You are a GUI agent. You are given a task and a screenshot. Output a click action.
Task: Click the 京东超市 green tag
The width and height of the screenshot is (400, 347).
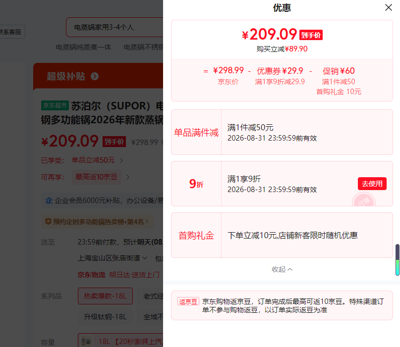pyautogui.click(x=55, y=105)
